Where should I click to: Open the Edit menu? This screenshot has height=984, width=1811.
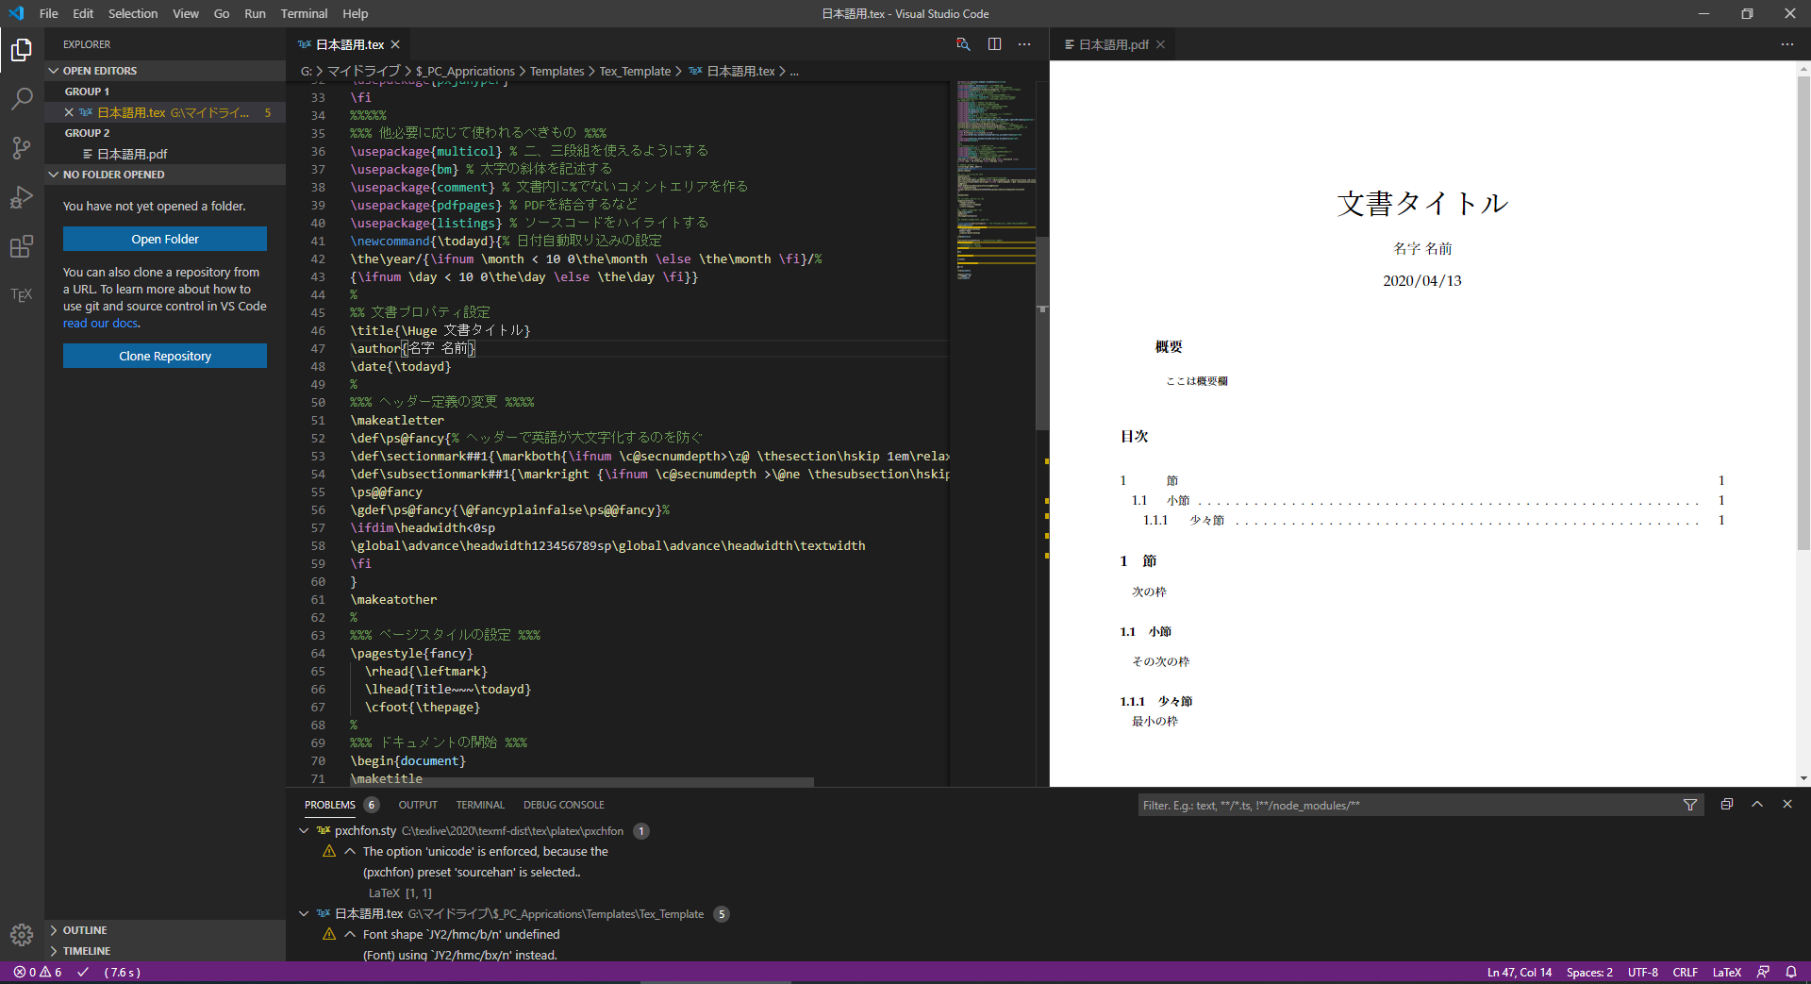(x=83, y=13)
